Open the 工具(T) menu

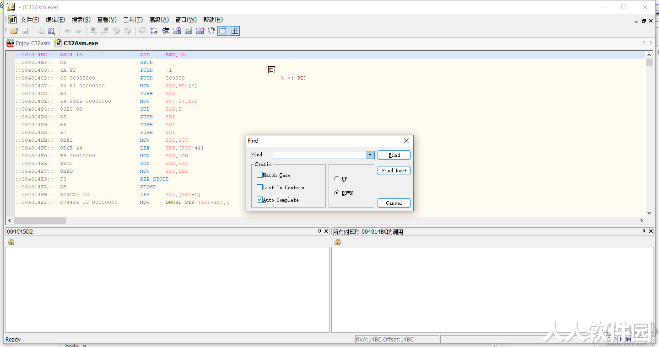[133, 20]
